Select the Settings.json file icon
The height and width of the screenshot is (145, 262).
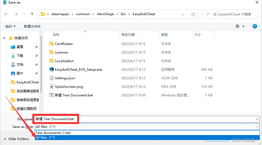(52, 78)
